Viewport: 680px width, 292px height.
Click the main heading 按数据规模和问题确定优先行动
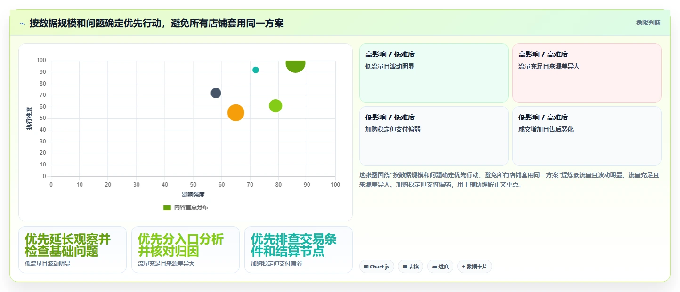pos(156,23)
